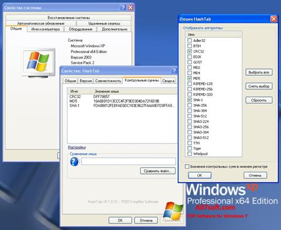
Task: Click inside the hash comparison input field
Action: [x=128, y=162]
